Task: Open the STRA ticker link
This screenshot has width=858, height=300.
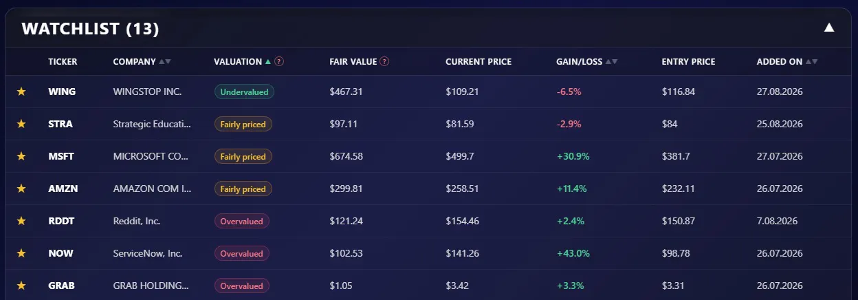Action: pyautogui.click(x=60, y=124)
